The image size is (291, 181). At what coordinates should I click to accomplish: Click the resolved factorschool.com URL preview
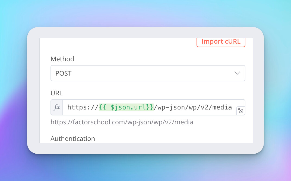click(122, 122)
